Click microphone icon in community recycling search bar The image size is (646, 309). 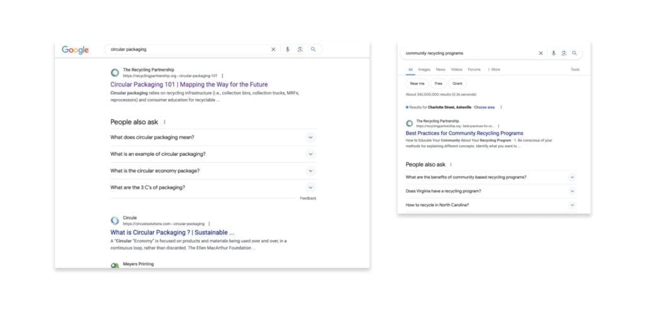(x=553, y=53)
